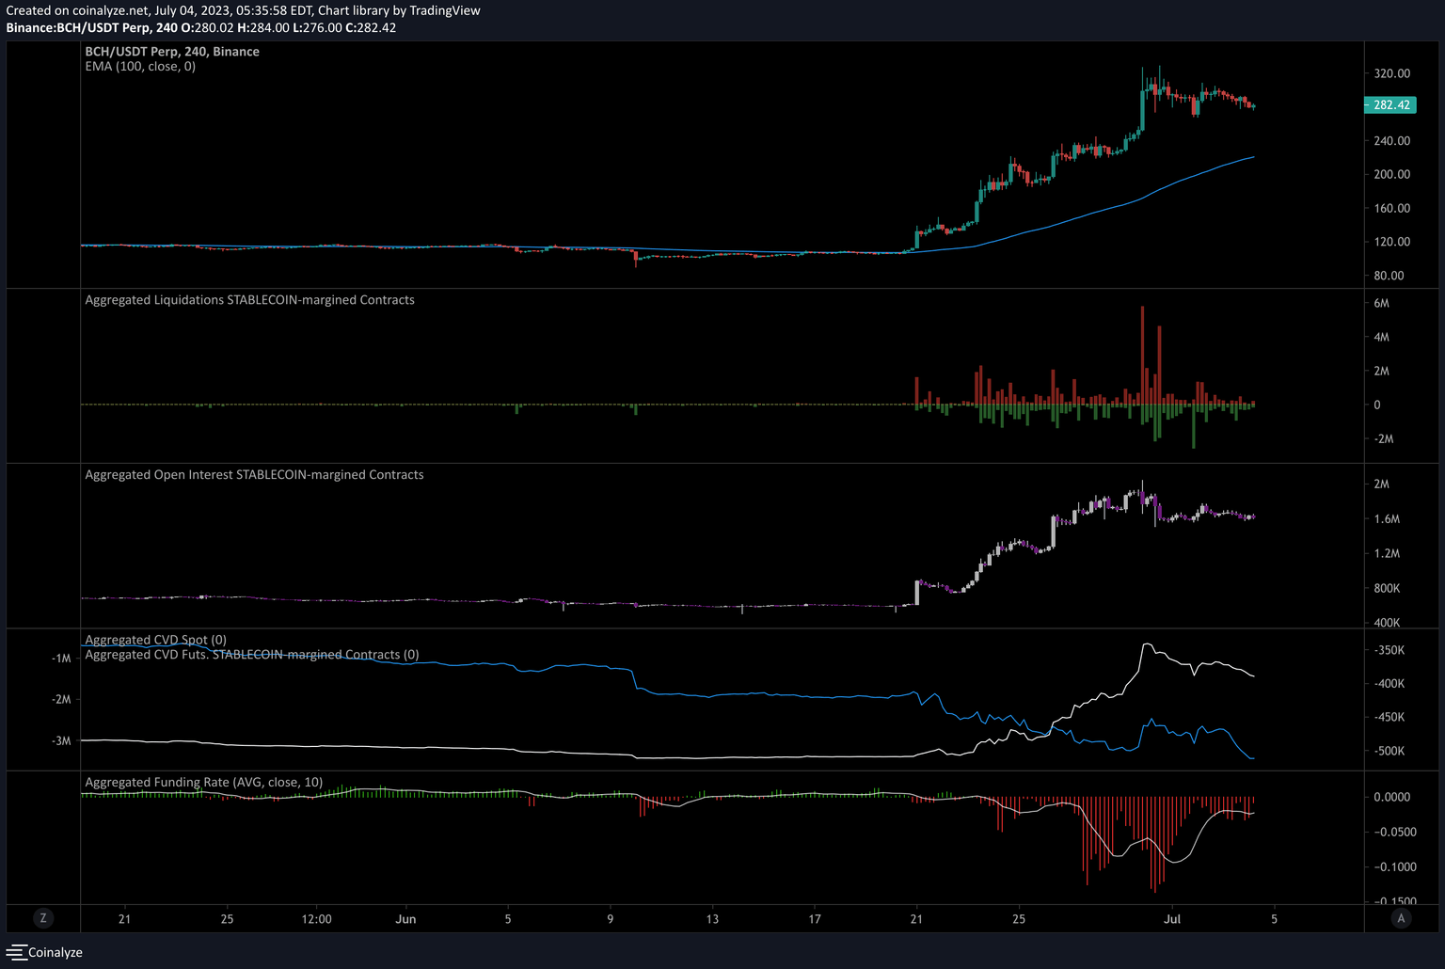Click the Aggregated Liquidations panel title

click(250, 299)
